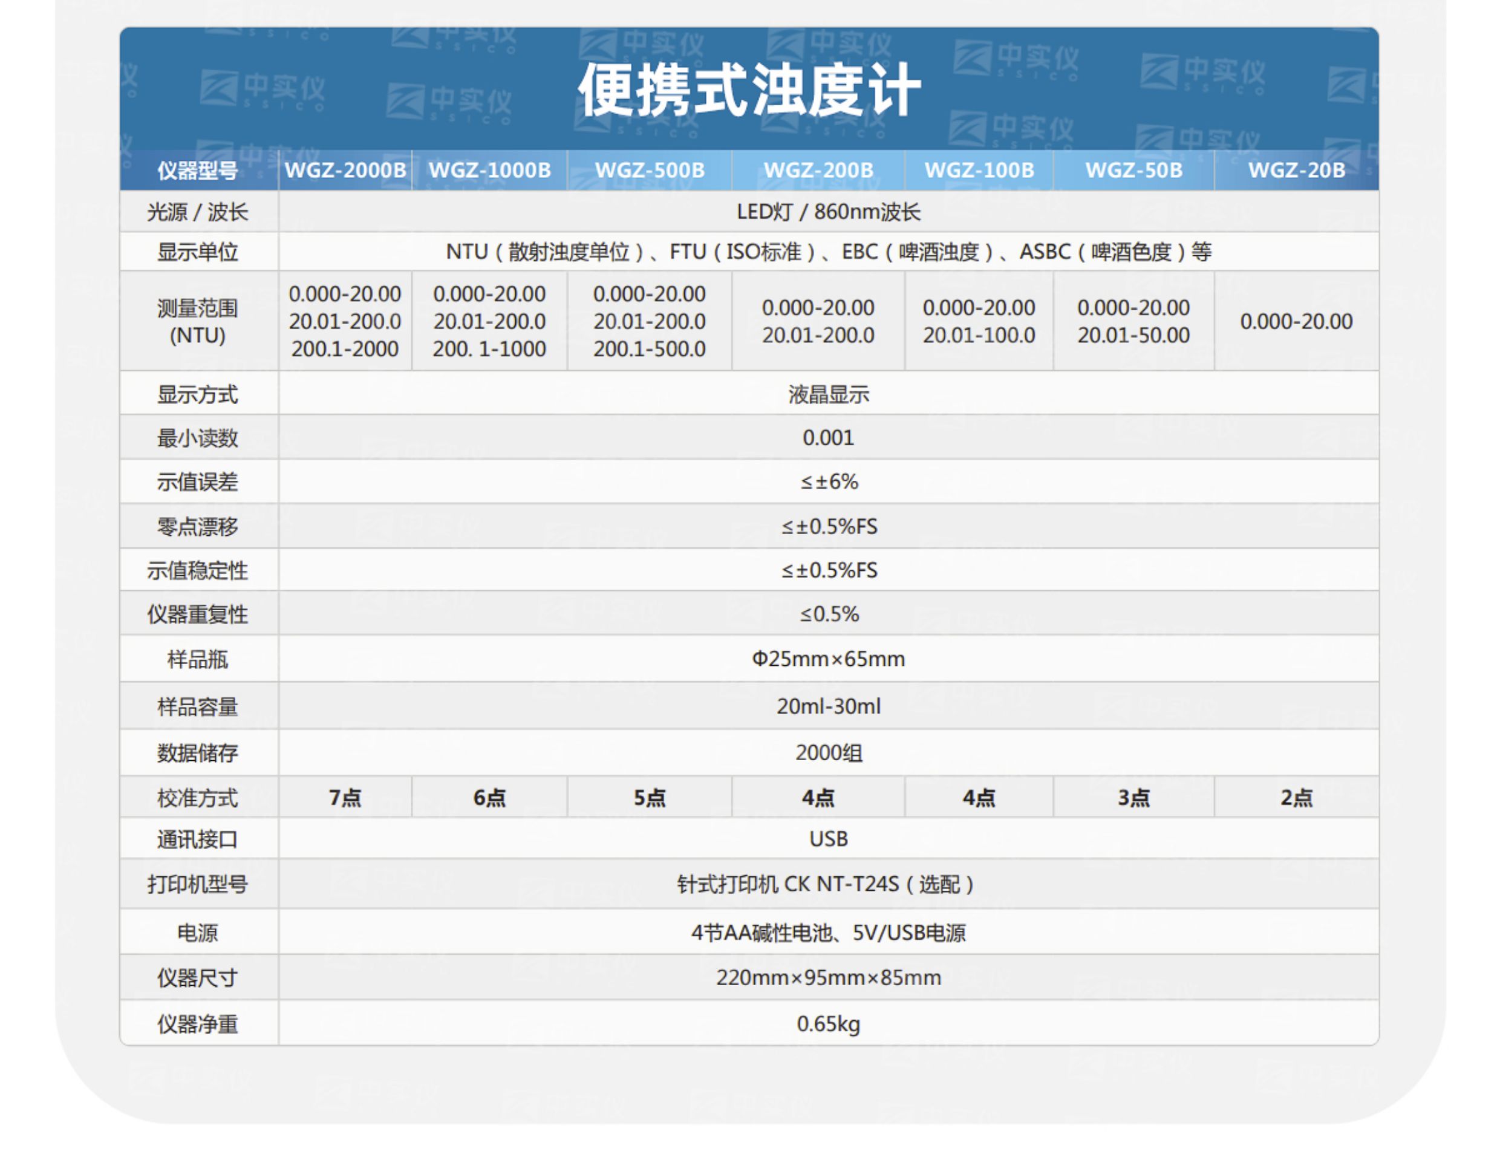Select the 测量范围 (NTU) row label

click(x=198, y=321)
